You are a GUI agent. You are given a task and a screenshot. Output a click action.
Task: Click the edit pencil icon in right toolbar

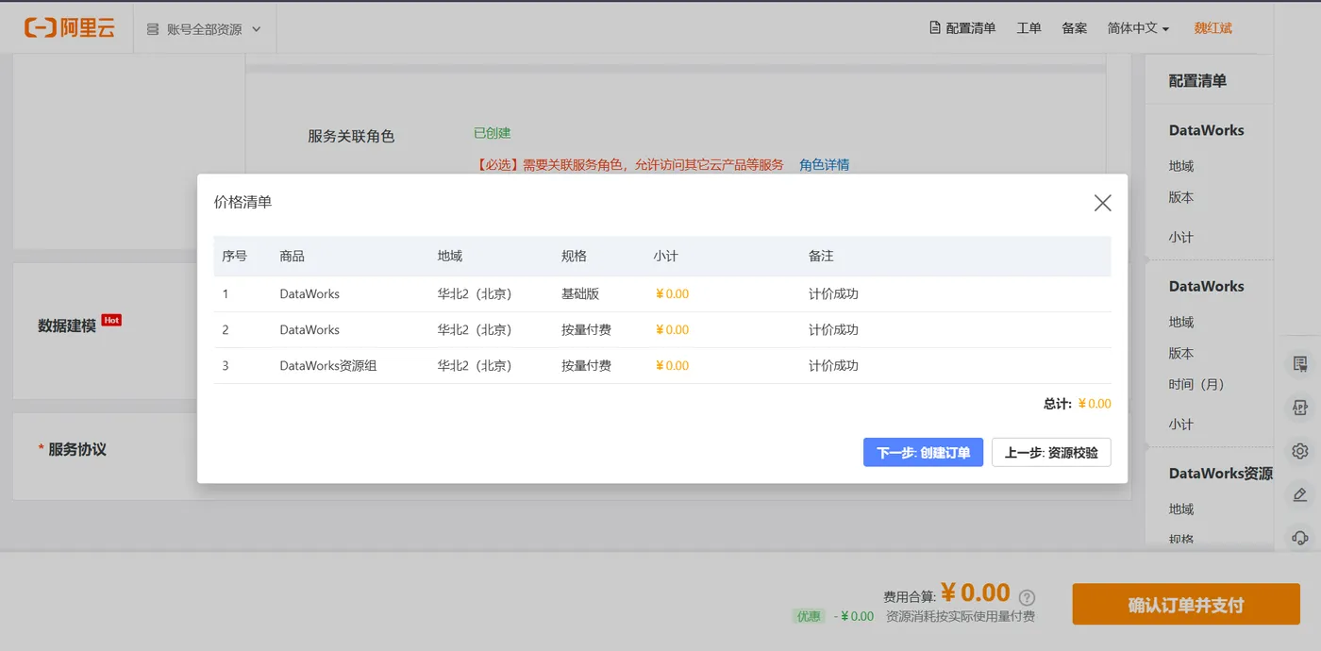click(1300, 494)
